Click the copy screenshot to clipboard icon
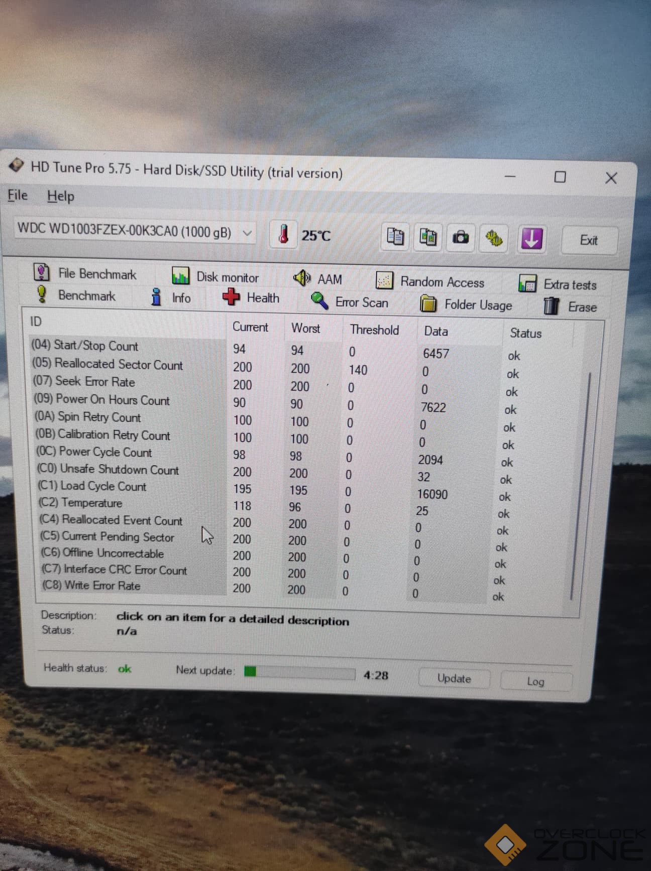 428,237
